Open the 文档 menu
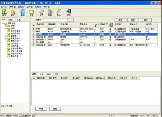This screenshot has width=162, height=117. (x=38, y=7)
